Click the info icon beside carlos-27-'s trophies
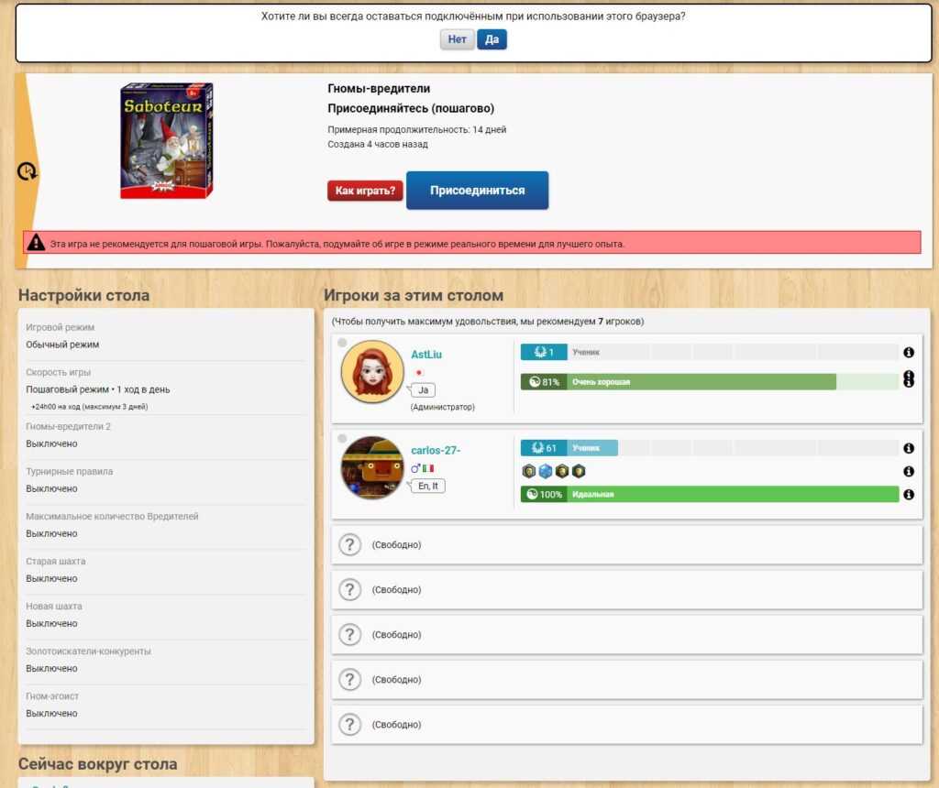Image resolution: width=939 pixels, height=788 pixels. (x=908, y=471)
